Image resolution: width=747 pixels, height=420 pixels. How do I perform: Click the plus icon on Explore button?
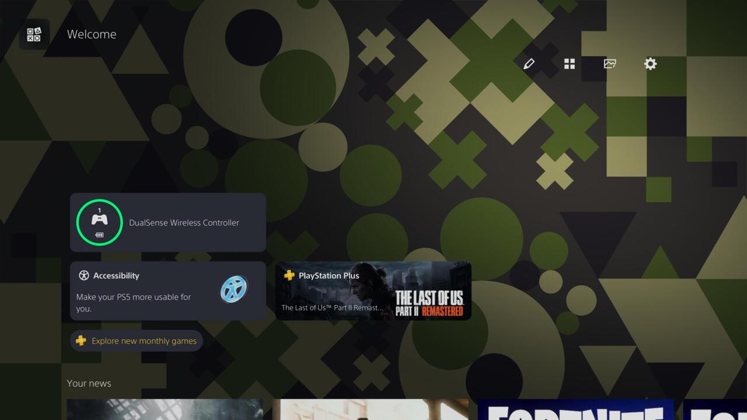pyautogui.click(x=81, y=341)
